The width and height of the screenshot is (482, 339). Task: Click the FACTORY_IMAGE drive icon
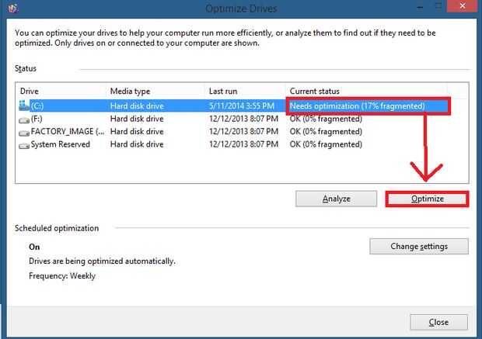(x=24, y=132)
